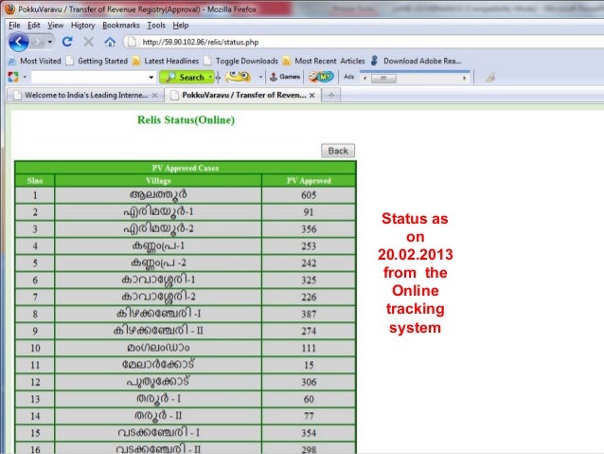Click the value 387 in row 8
The image size is (604, 454).
(309, 314)
